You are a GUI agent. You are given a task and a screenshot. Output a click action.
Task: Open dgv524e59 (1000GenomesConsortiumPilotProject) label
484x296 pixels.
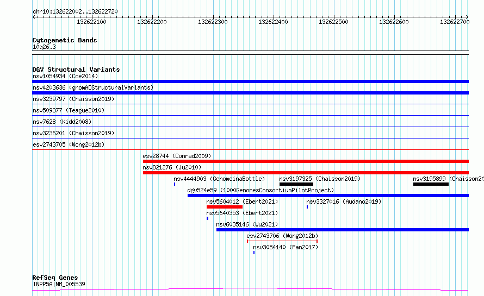pos(260,190)
